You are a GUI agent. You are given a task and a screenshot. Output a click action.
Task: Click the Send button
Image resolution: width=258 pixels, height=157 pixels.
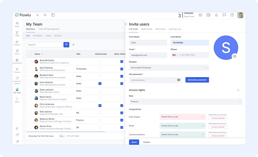click(134, 142)
